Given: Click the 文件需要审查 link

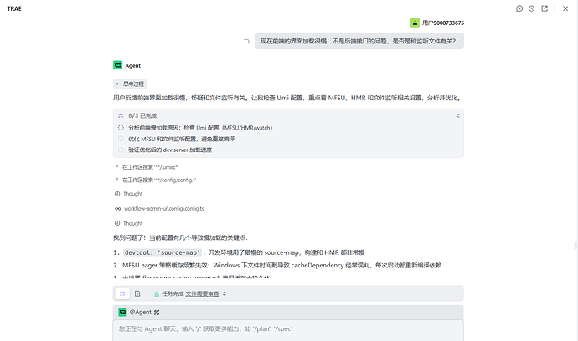Looking at the screenshot, I should pos(202,293).
